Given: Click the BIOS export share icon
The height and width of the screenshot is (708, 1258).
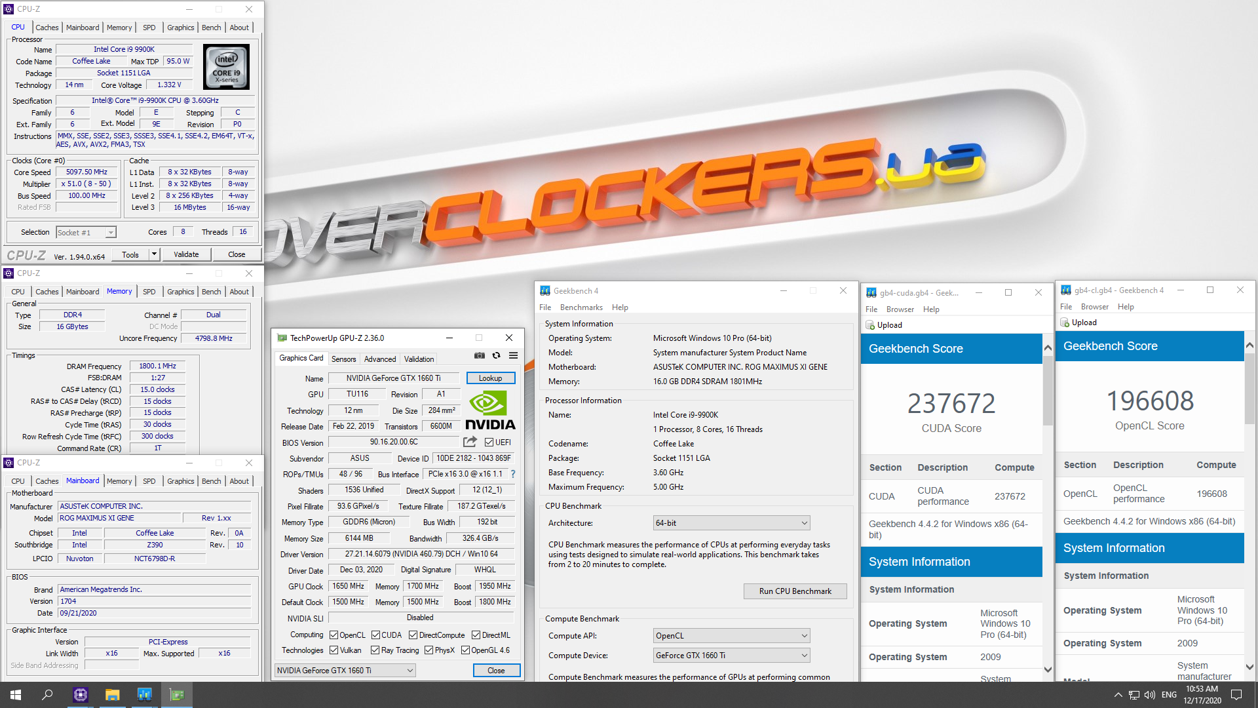Looking at the screenshot, I should click(x=470, y=442).
